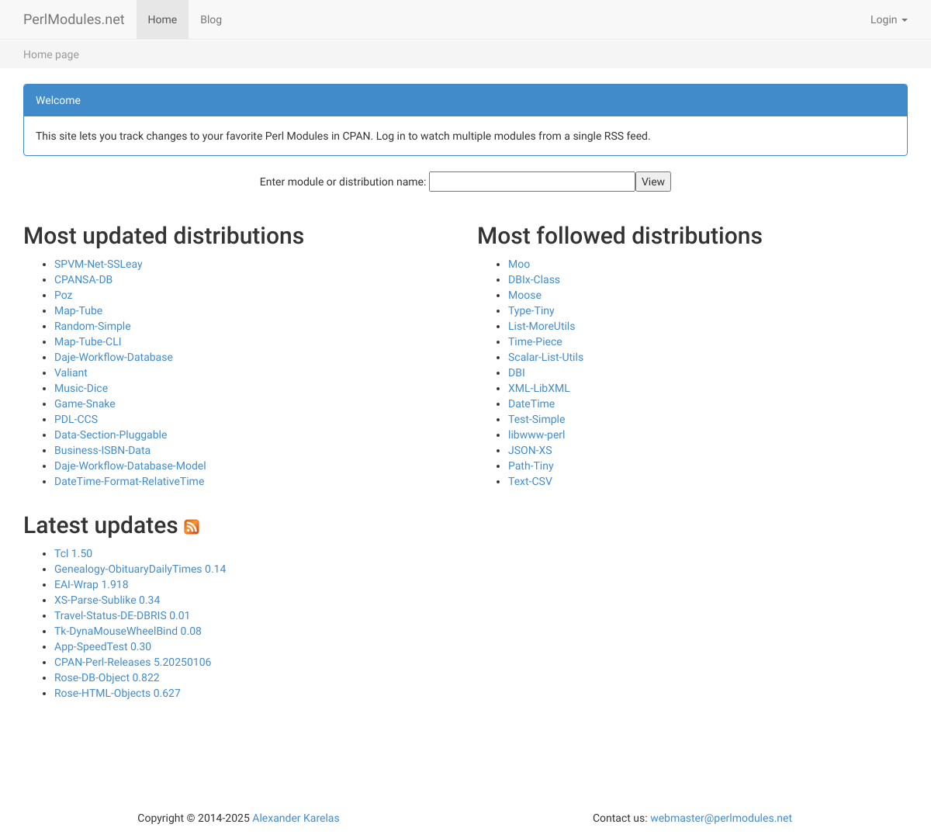The width and height of the screenshot is (931, 838).
Task: Open the Daje-Workflow-Database-Model link
Action: pos(130,466)
